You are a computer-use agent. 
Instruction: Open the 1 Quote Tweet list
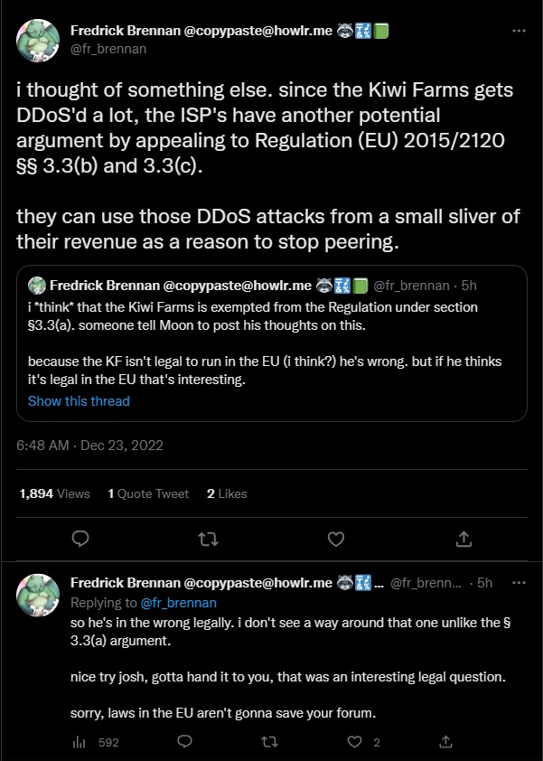pyautogui.click(x=148, y=493)
